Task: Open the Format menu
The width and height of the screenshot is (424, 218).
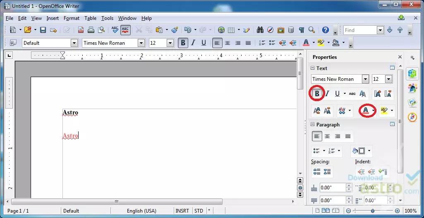Action: point(72,18)
